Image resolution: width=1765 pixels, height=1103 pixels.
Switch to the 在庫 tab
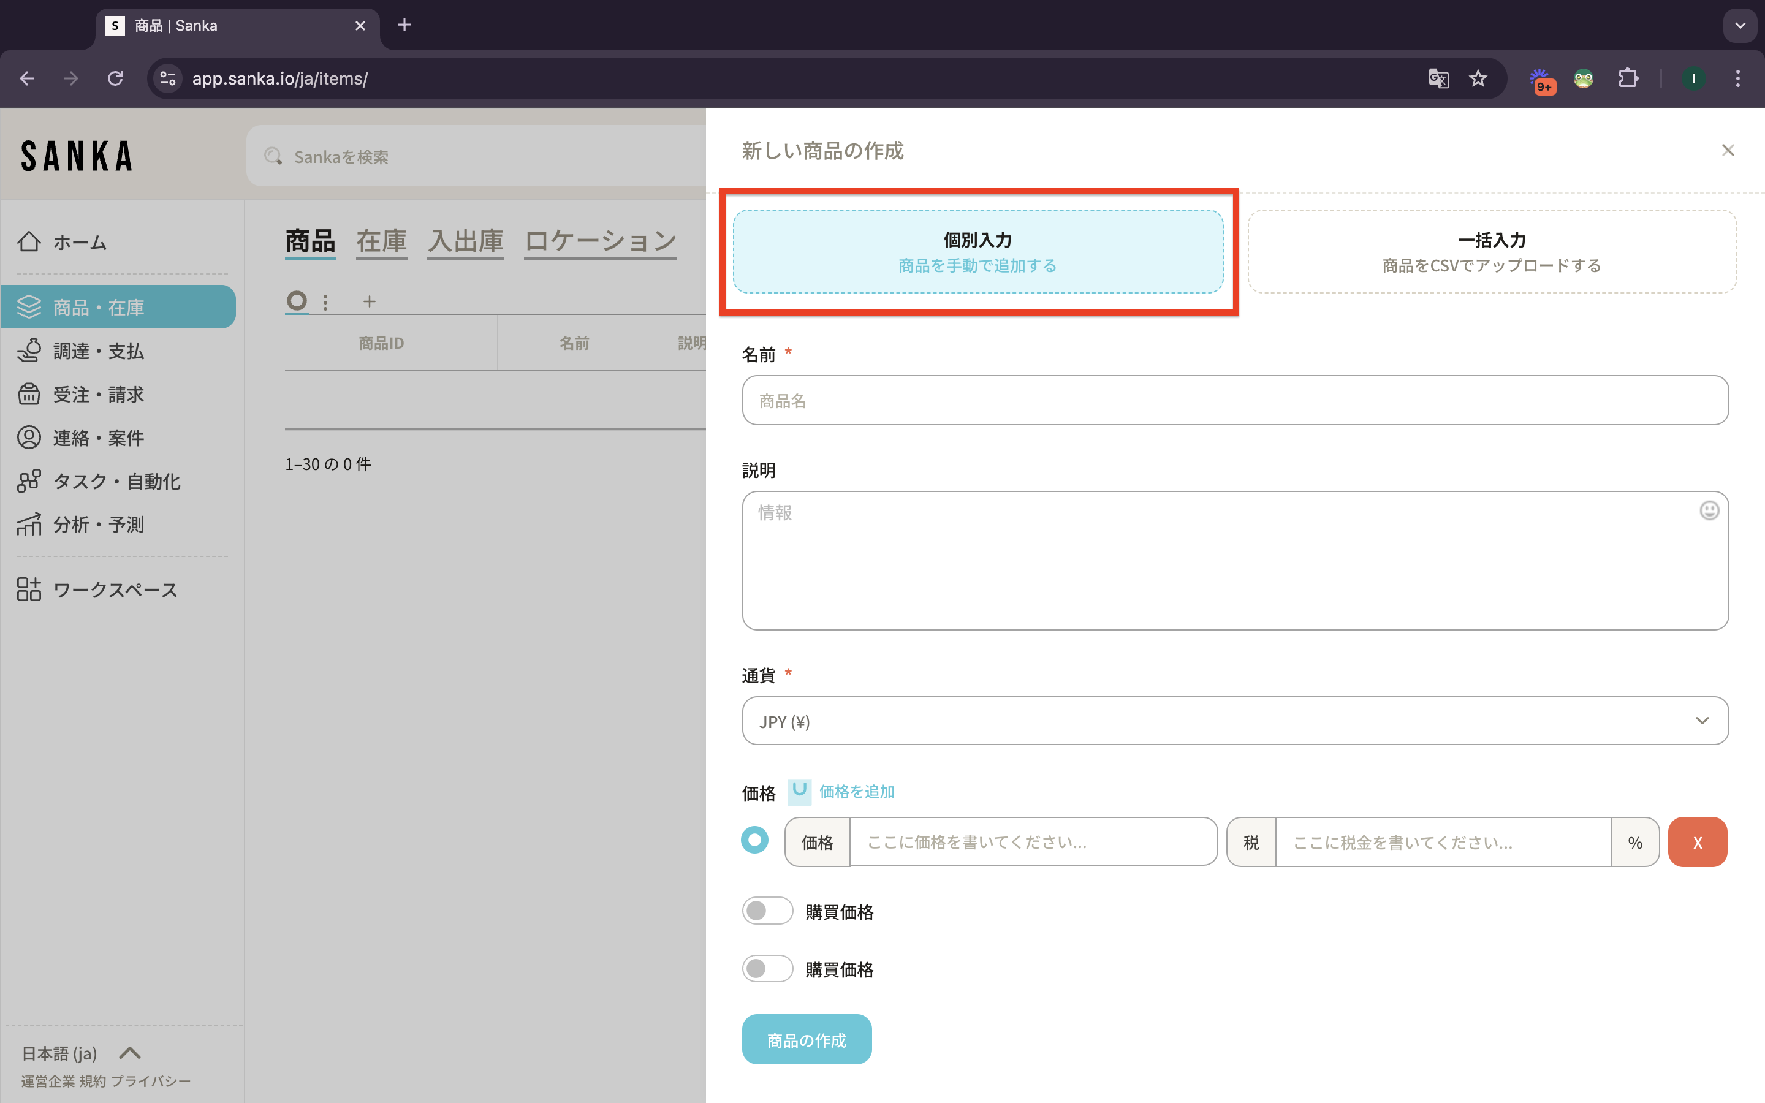pos(381,241)
